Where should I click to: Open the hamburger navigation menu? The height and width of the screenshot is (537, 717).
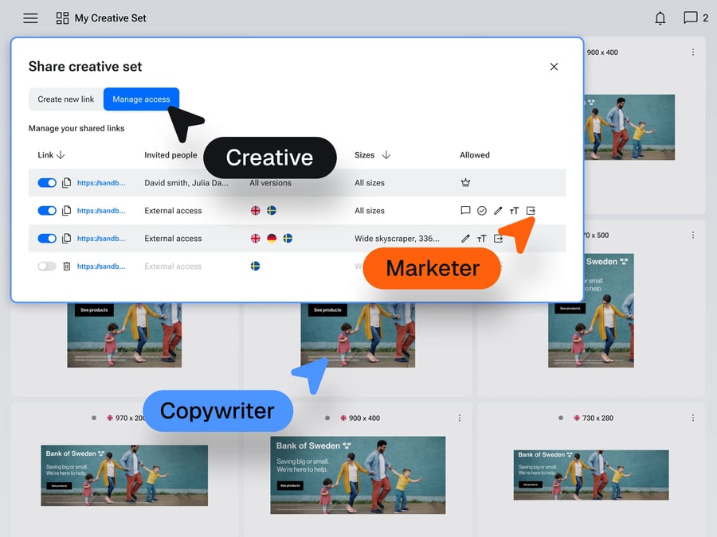tap(30, 18)
